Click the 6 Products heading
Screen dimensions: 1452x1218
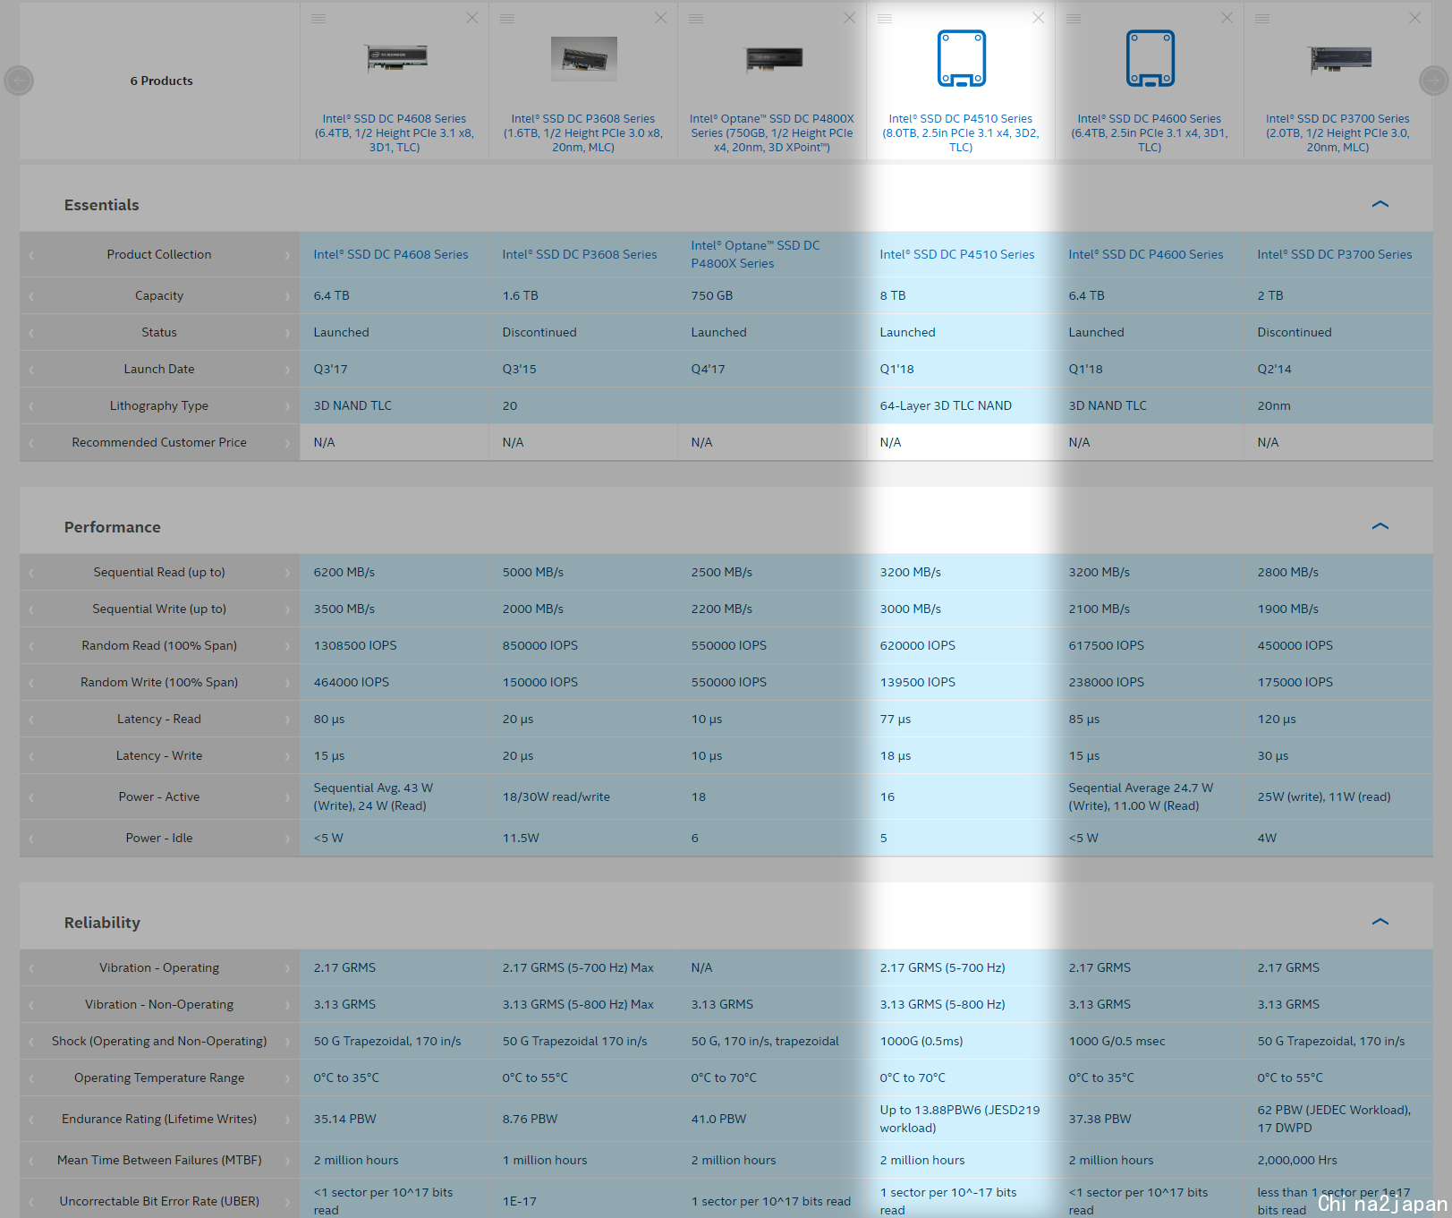161,81
